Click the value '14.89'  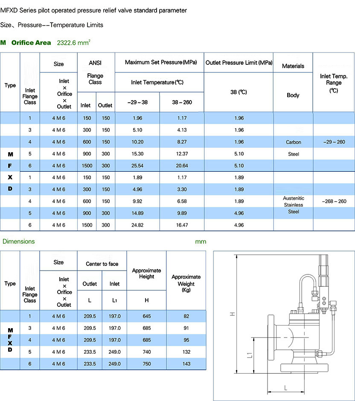point(137,213)
